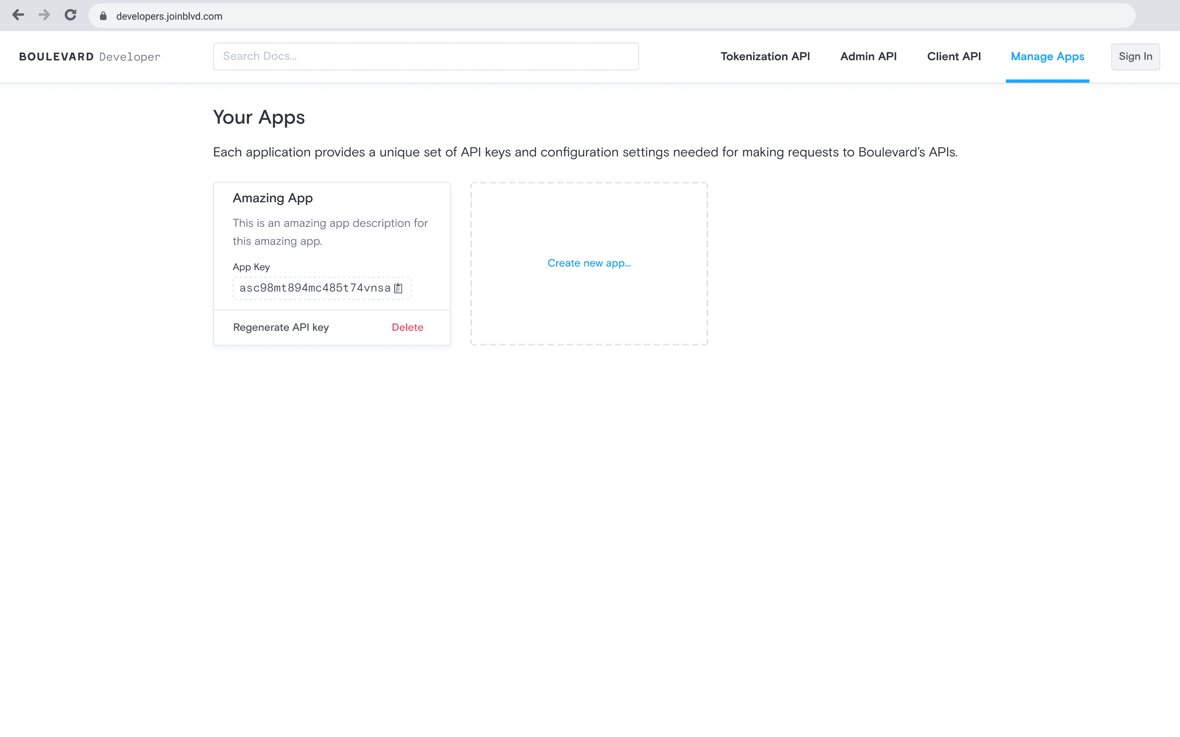Open the Amazing App title

pos(272,198)
